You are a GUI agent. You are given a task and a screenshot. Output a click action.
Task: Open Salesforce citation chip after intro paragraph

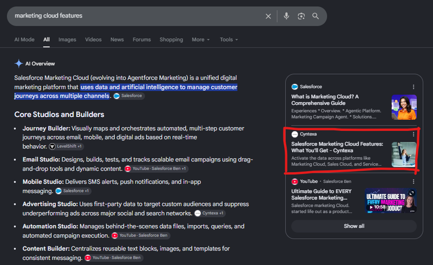point(129,96)
